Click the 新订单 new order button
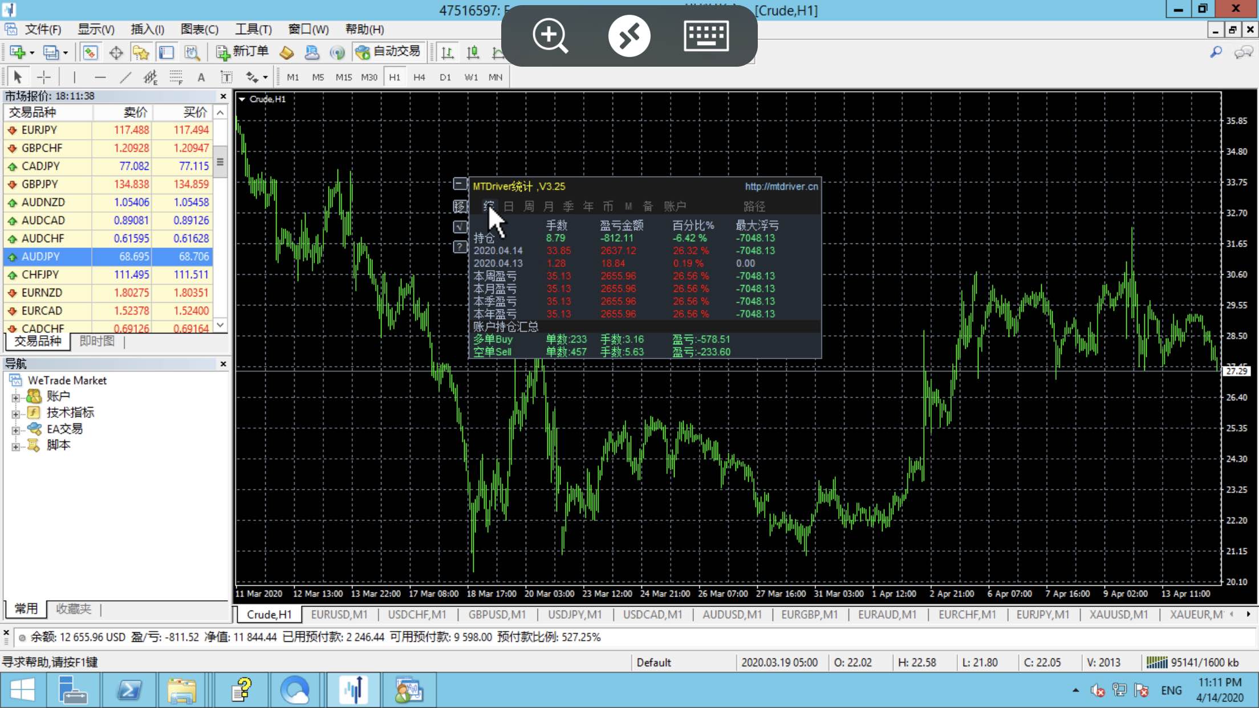This screenshot has height=708, width=1259. click(242, 52)
